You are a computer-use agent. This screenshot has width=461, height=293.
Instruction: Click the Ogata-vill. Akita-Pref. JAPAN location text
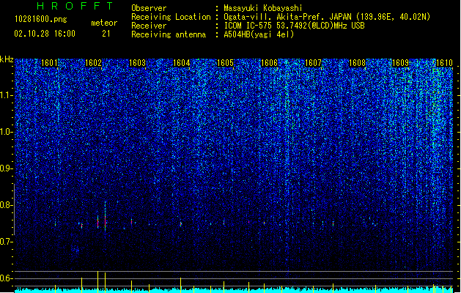(327, 17)
